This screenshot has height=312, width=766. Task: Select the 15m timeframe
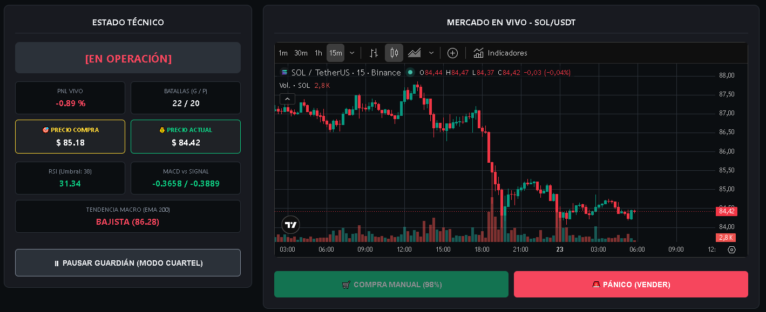click(x=336, y=53)
